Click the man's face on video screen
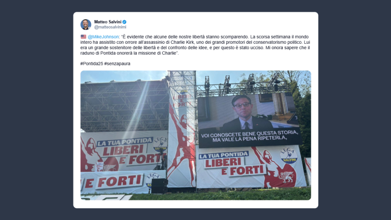The width and height of the screenshot is (391, 220). [241, 106]
